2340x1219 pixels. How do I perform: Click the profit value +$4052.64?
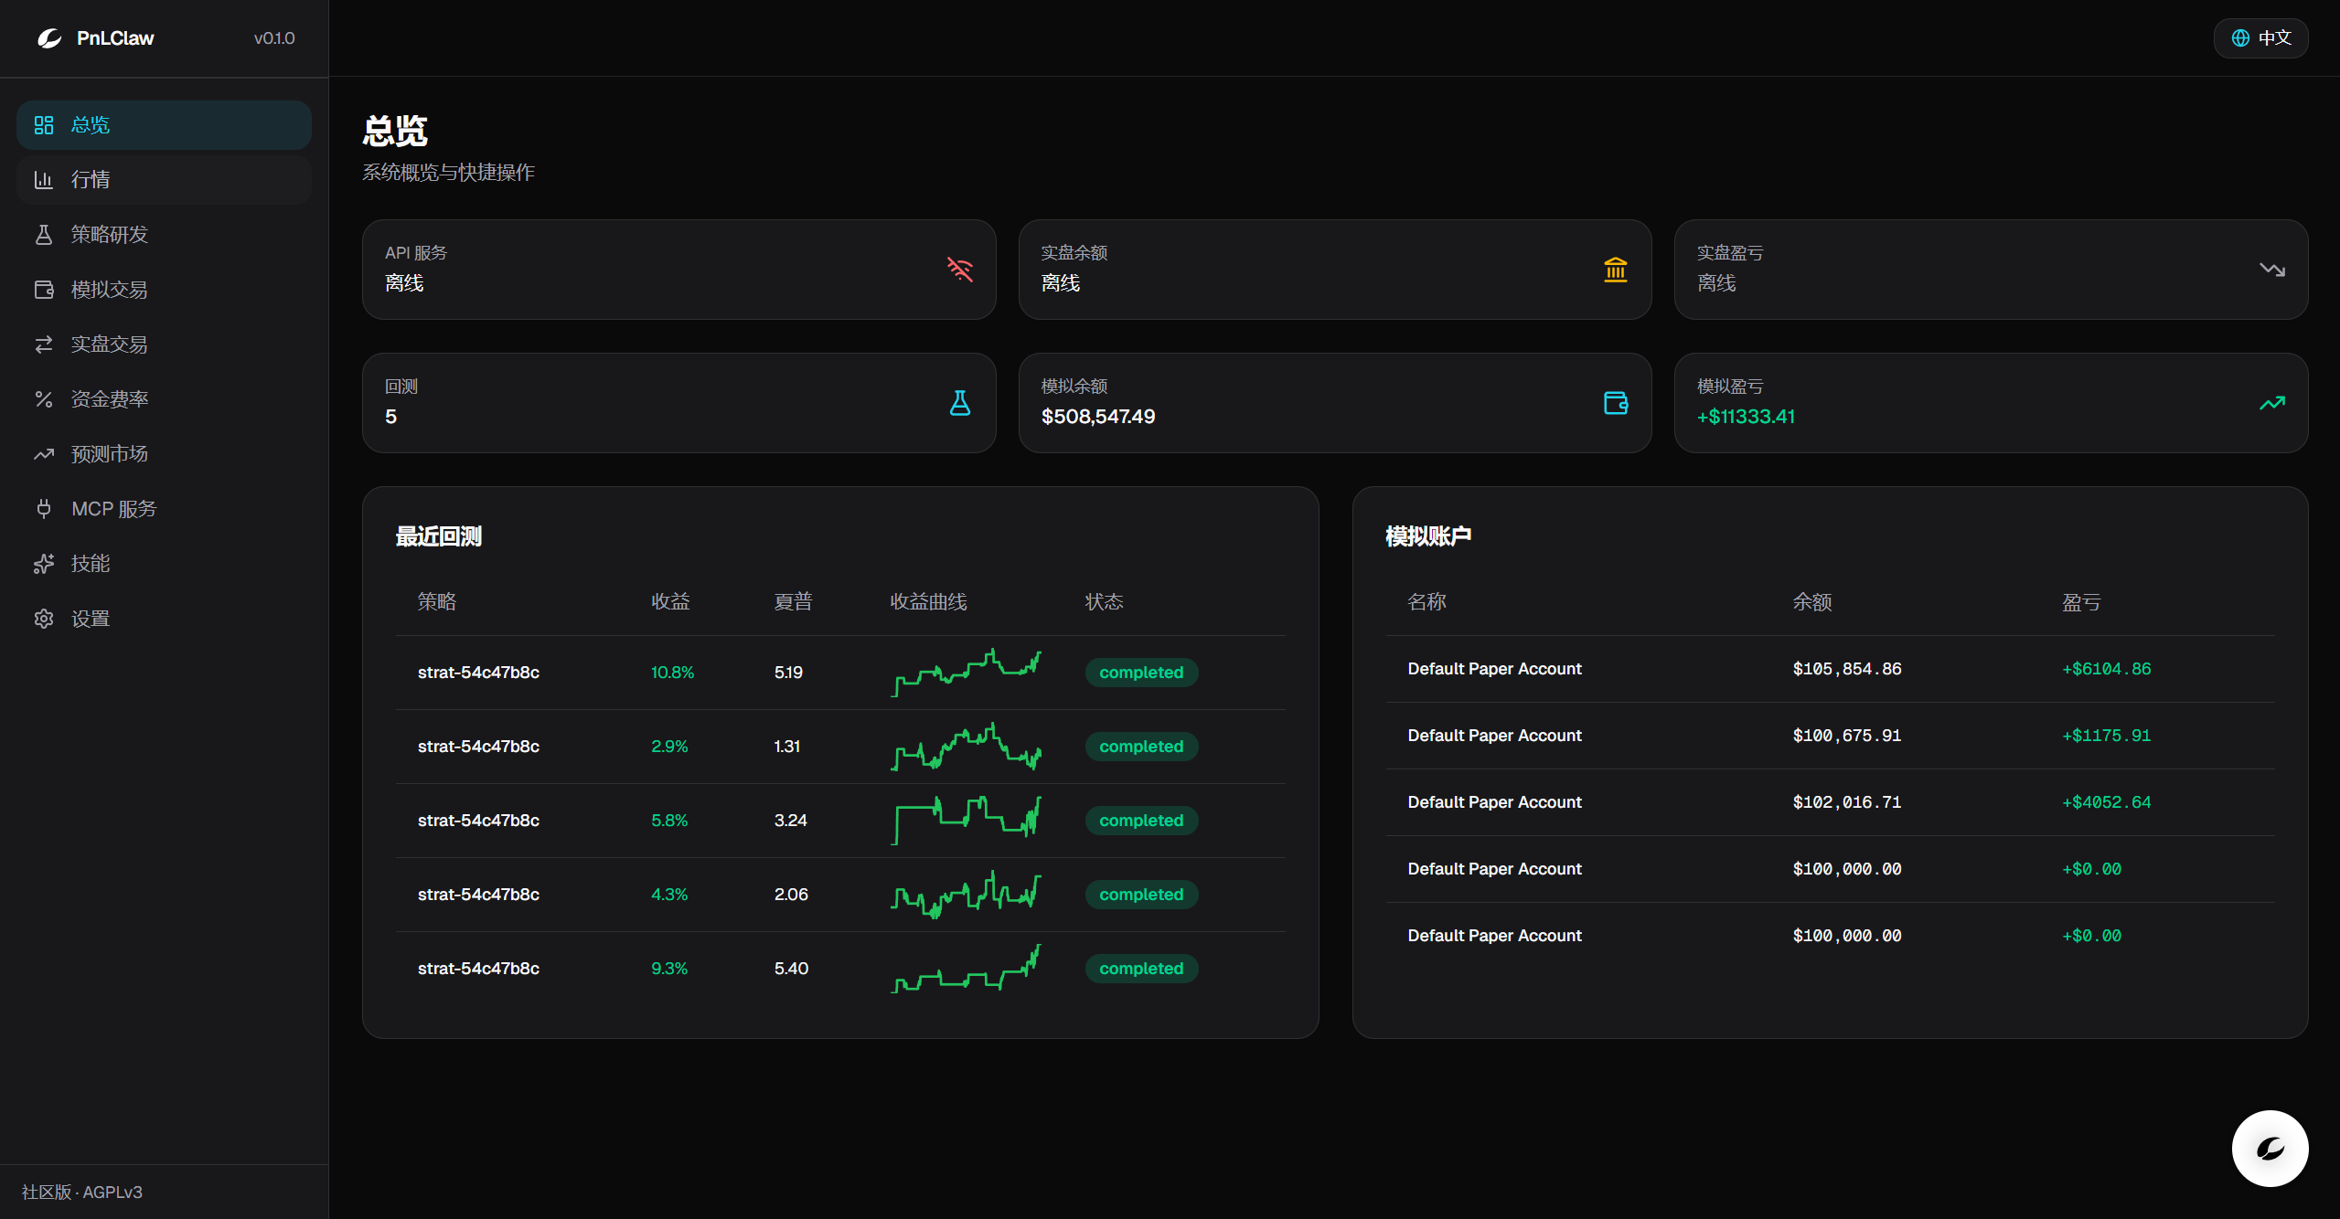point(2106,802)
